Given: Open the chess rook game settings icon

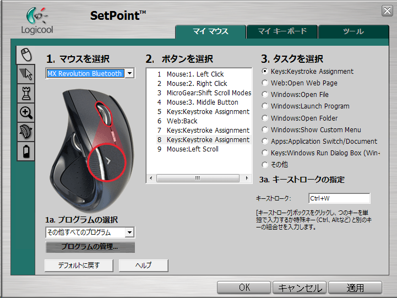Looking at the screenshot, I should [x=26, y=93].
